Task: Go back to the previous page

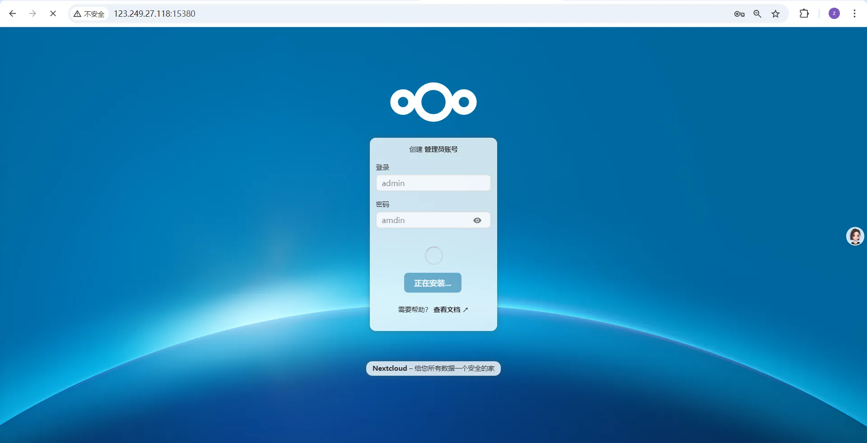Action: click(13, 14)
